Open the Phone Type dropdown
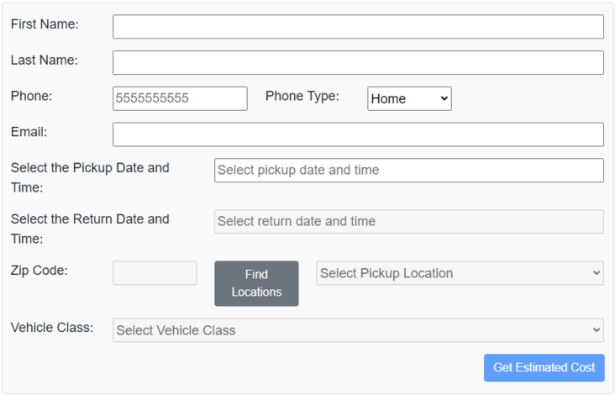 click(x=409, y=98)
